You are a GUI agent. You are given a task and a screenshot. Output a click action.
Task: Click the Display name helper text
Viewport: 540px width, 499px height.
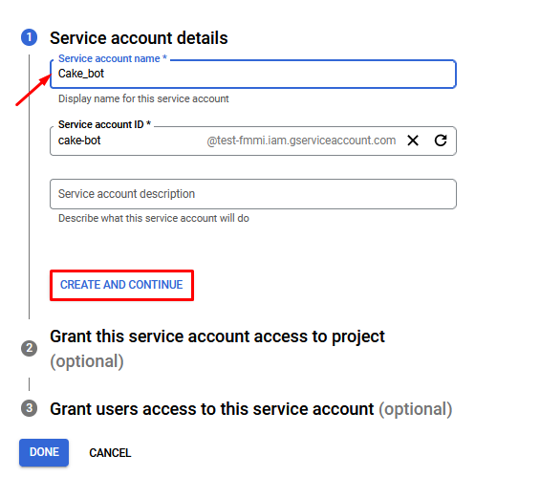143,98
